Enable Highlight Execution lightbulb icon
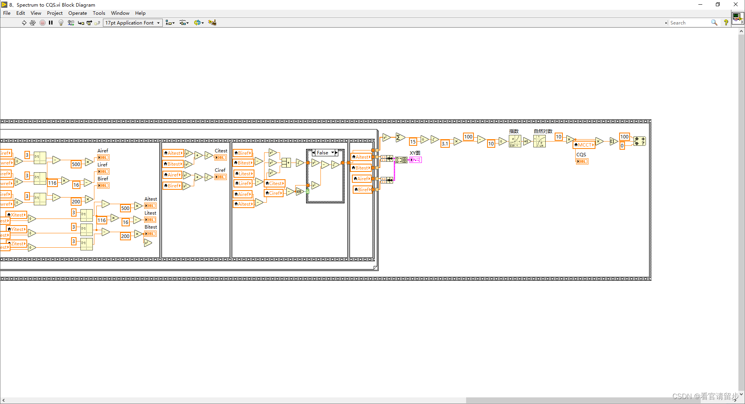745x404 pixels. pyautogui.click(x=61, y=23)
